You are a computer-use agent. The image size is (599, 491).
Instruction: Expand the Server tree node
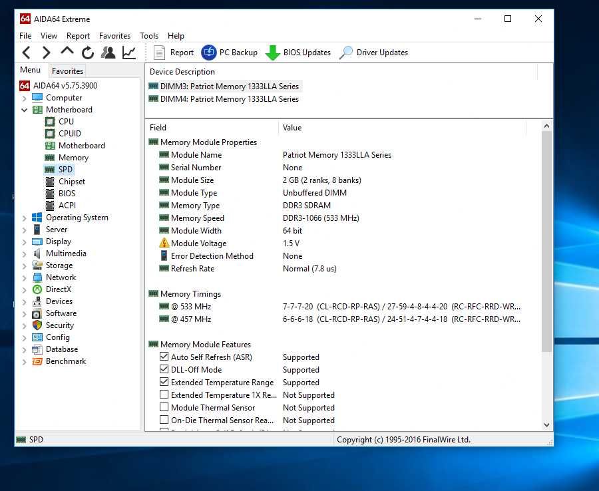tap(24, 230)
